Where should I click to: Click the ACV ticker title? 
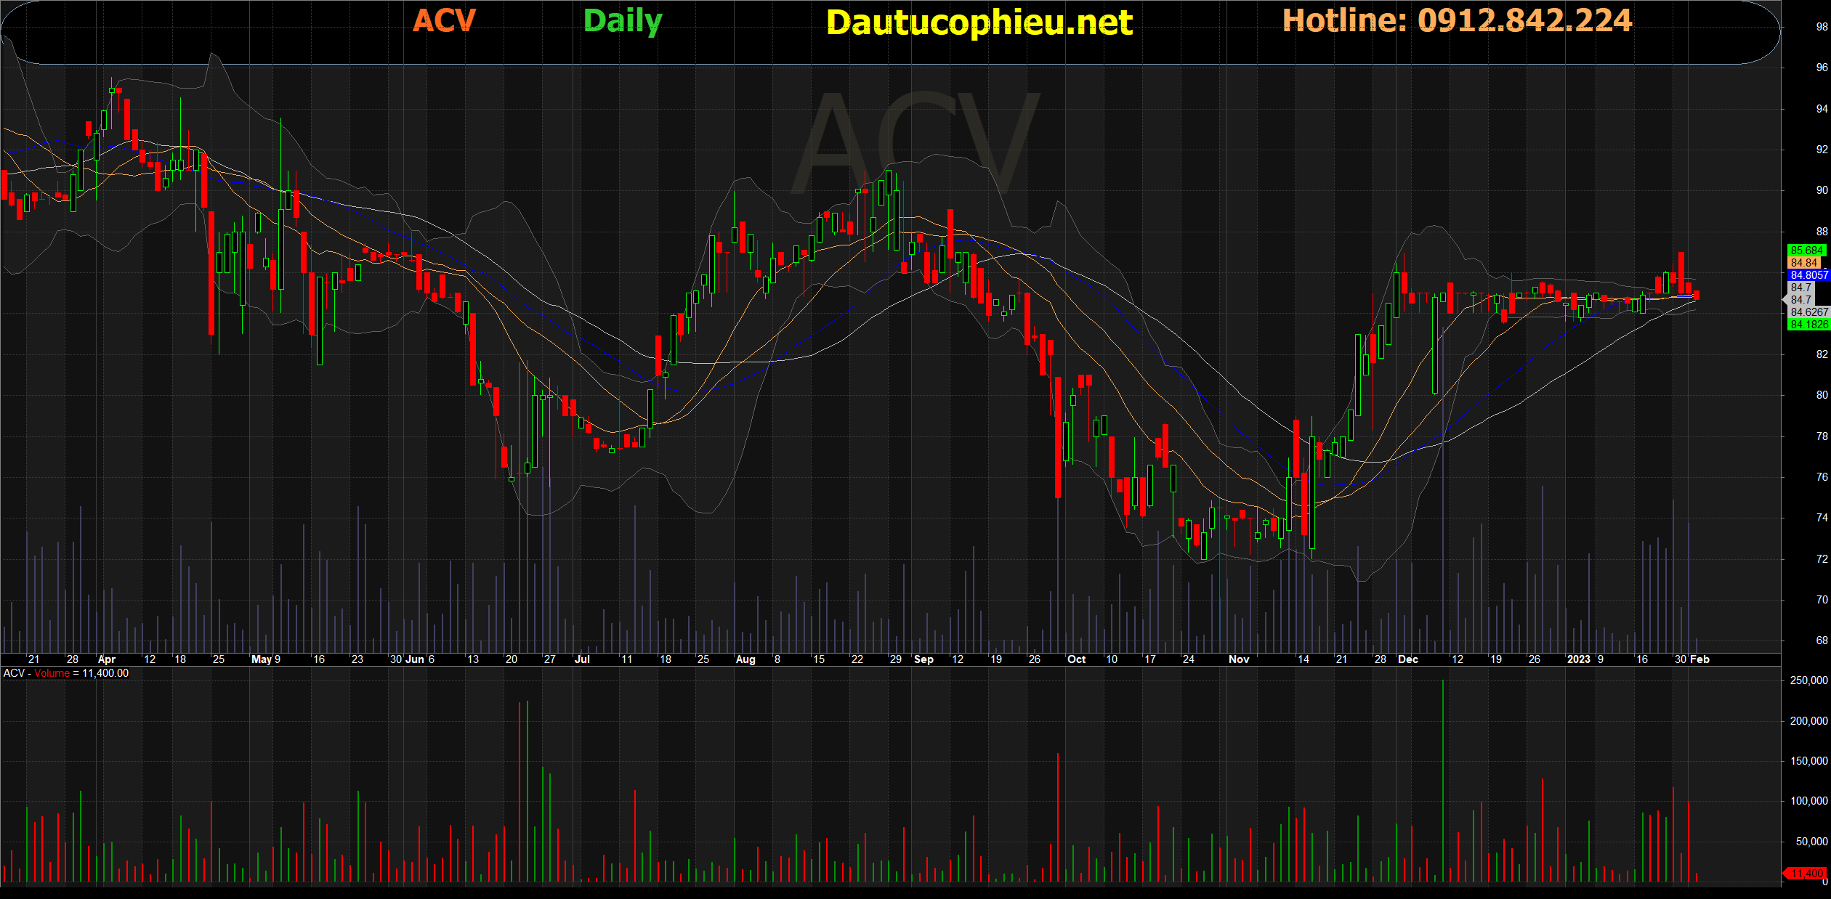(x=444, y=20)
